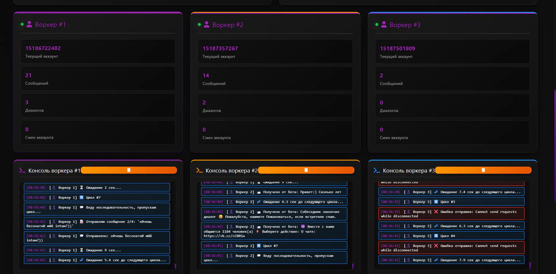Select the 08:56:41 error entry in console #3
The image size is (556, 274).
pyautogui.click(x=451, y=248)
